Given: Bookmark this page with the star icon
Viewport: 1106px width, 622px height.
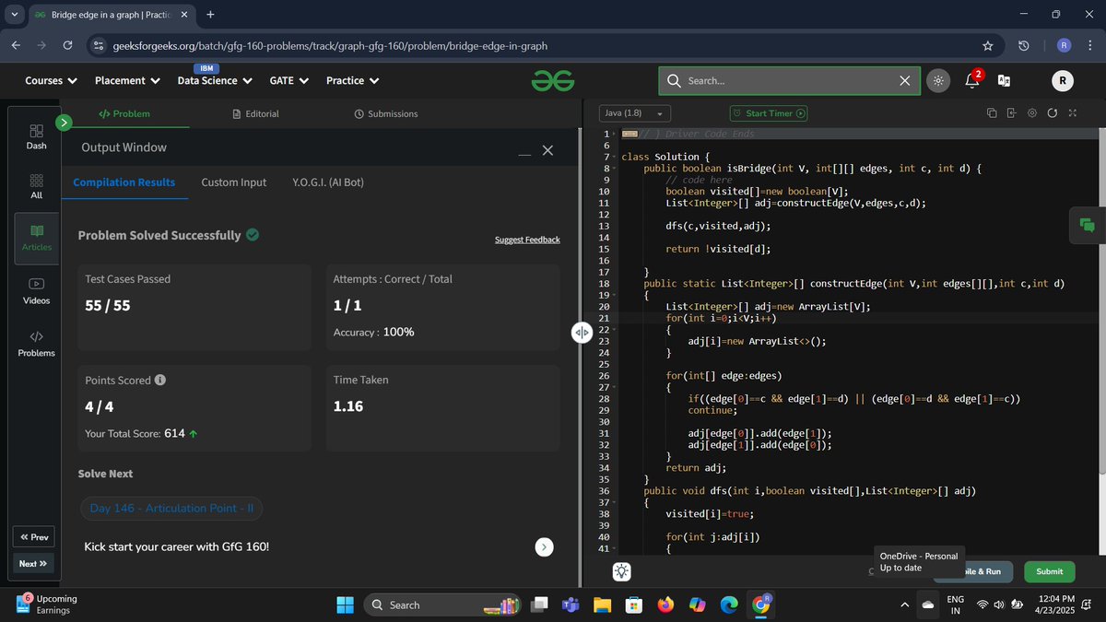Looking at the screenshot, I should coord(988,45).
